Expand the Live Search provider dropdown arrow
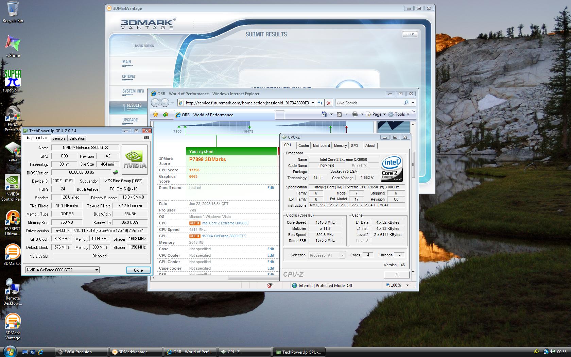The image size is (571, 357). tap(413, 103)
